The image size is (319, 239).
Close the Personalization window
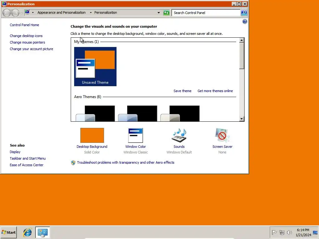pos(245,4)
